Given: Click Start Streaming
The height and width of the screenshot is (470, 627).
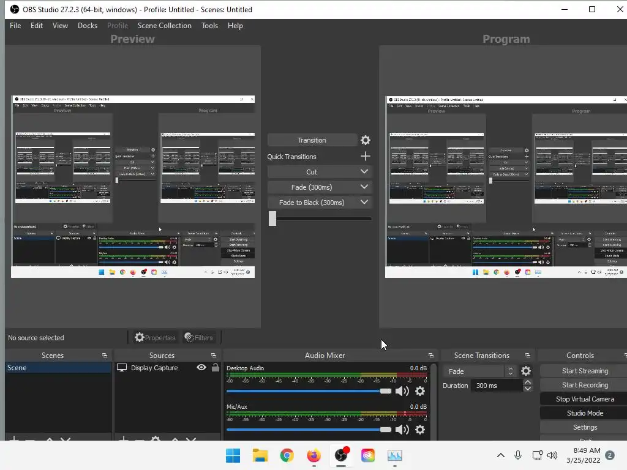Looking at the screenshot, I should click(x=585, y=371).
